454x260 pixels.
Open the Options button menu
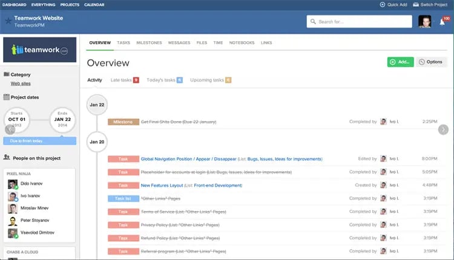tap(432, 62)
